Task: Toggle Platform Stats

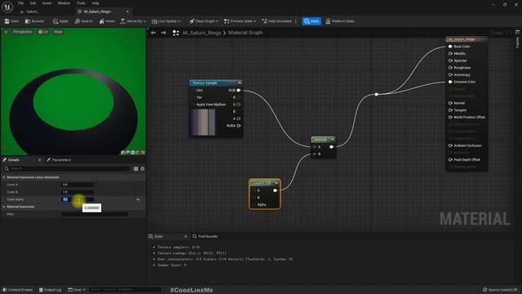Action: coord(340,21)
